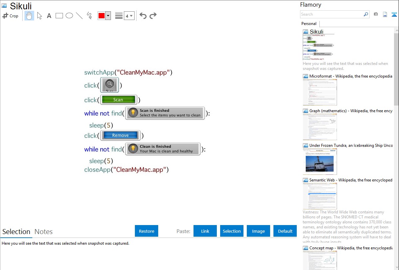Click the Restore button
Screen dimensions: 399x270
coord(147,231)
